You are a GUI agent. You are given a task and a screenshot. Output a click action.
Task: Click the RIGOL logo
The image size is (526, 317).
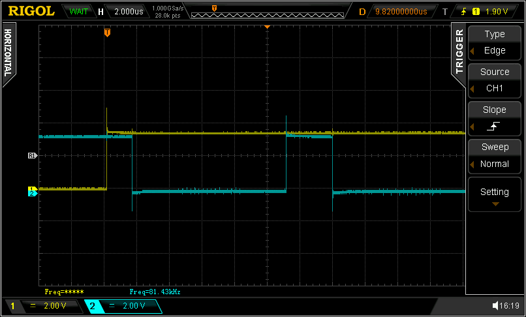(31, 11)
